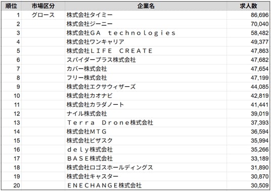Click the 順位 column header
The width and height of the screenshot is (271, 191).
[11, 6]
